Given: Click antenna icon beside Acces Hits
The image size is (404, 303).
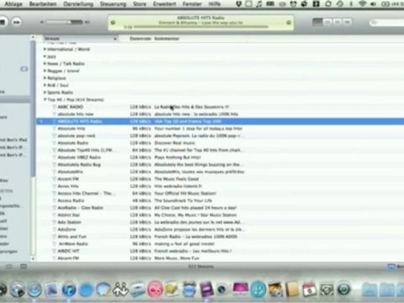Looking at the screenshot, I should (55, 186).
